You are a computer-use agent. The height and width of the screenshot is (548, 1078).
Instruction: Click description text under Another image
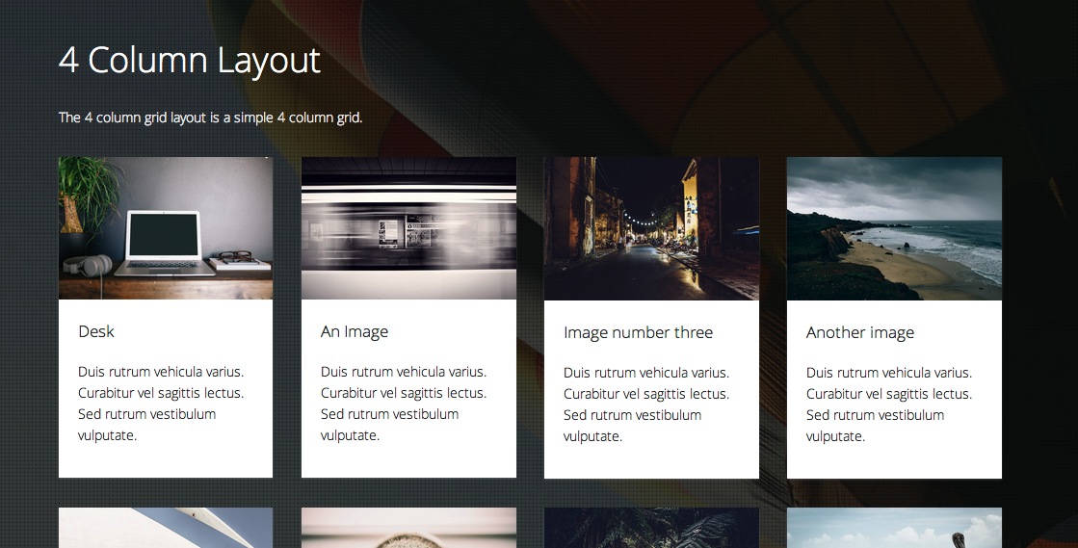click(889, 404)
